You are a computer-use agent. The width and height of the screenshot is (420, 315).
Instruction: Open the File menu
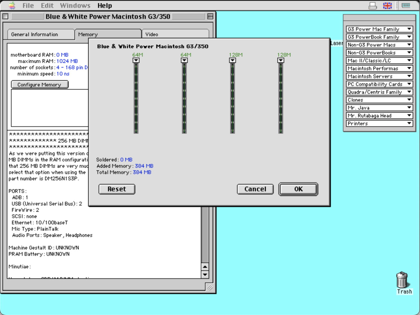click(x=28, y=6)
